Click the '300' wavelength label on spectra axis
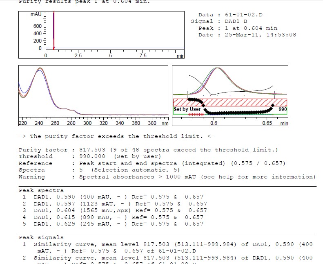This screenshot has height=264, width=323. pos(87,123)
